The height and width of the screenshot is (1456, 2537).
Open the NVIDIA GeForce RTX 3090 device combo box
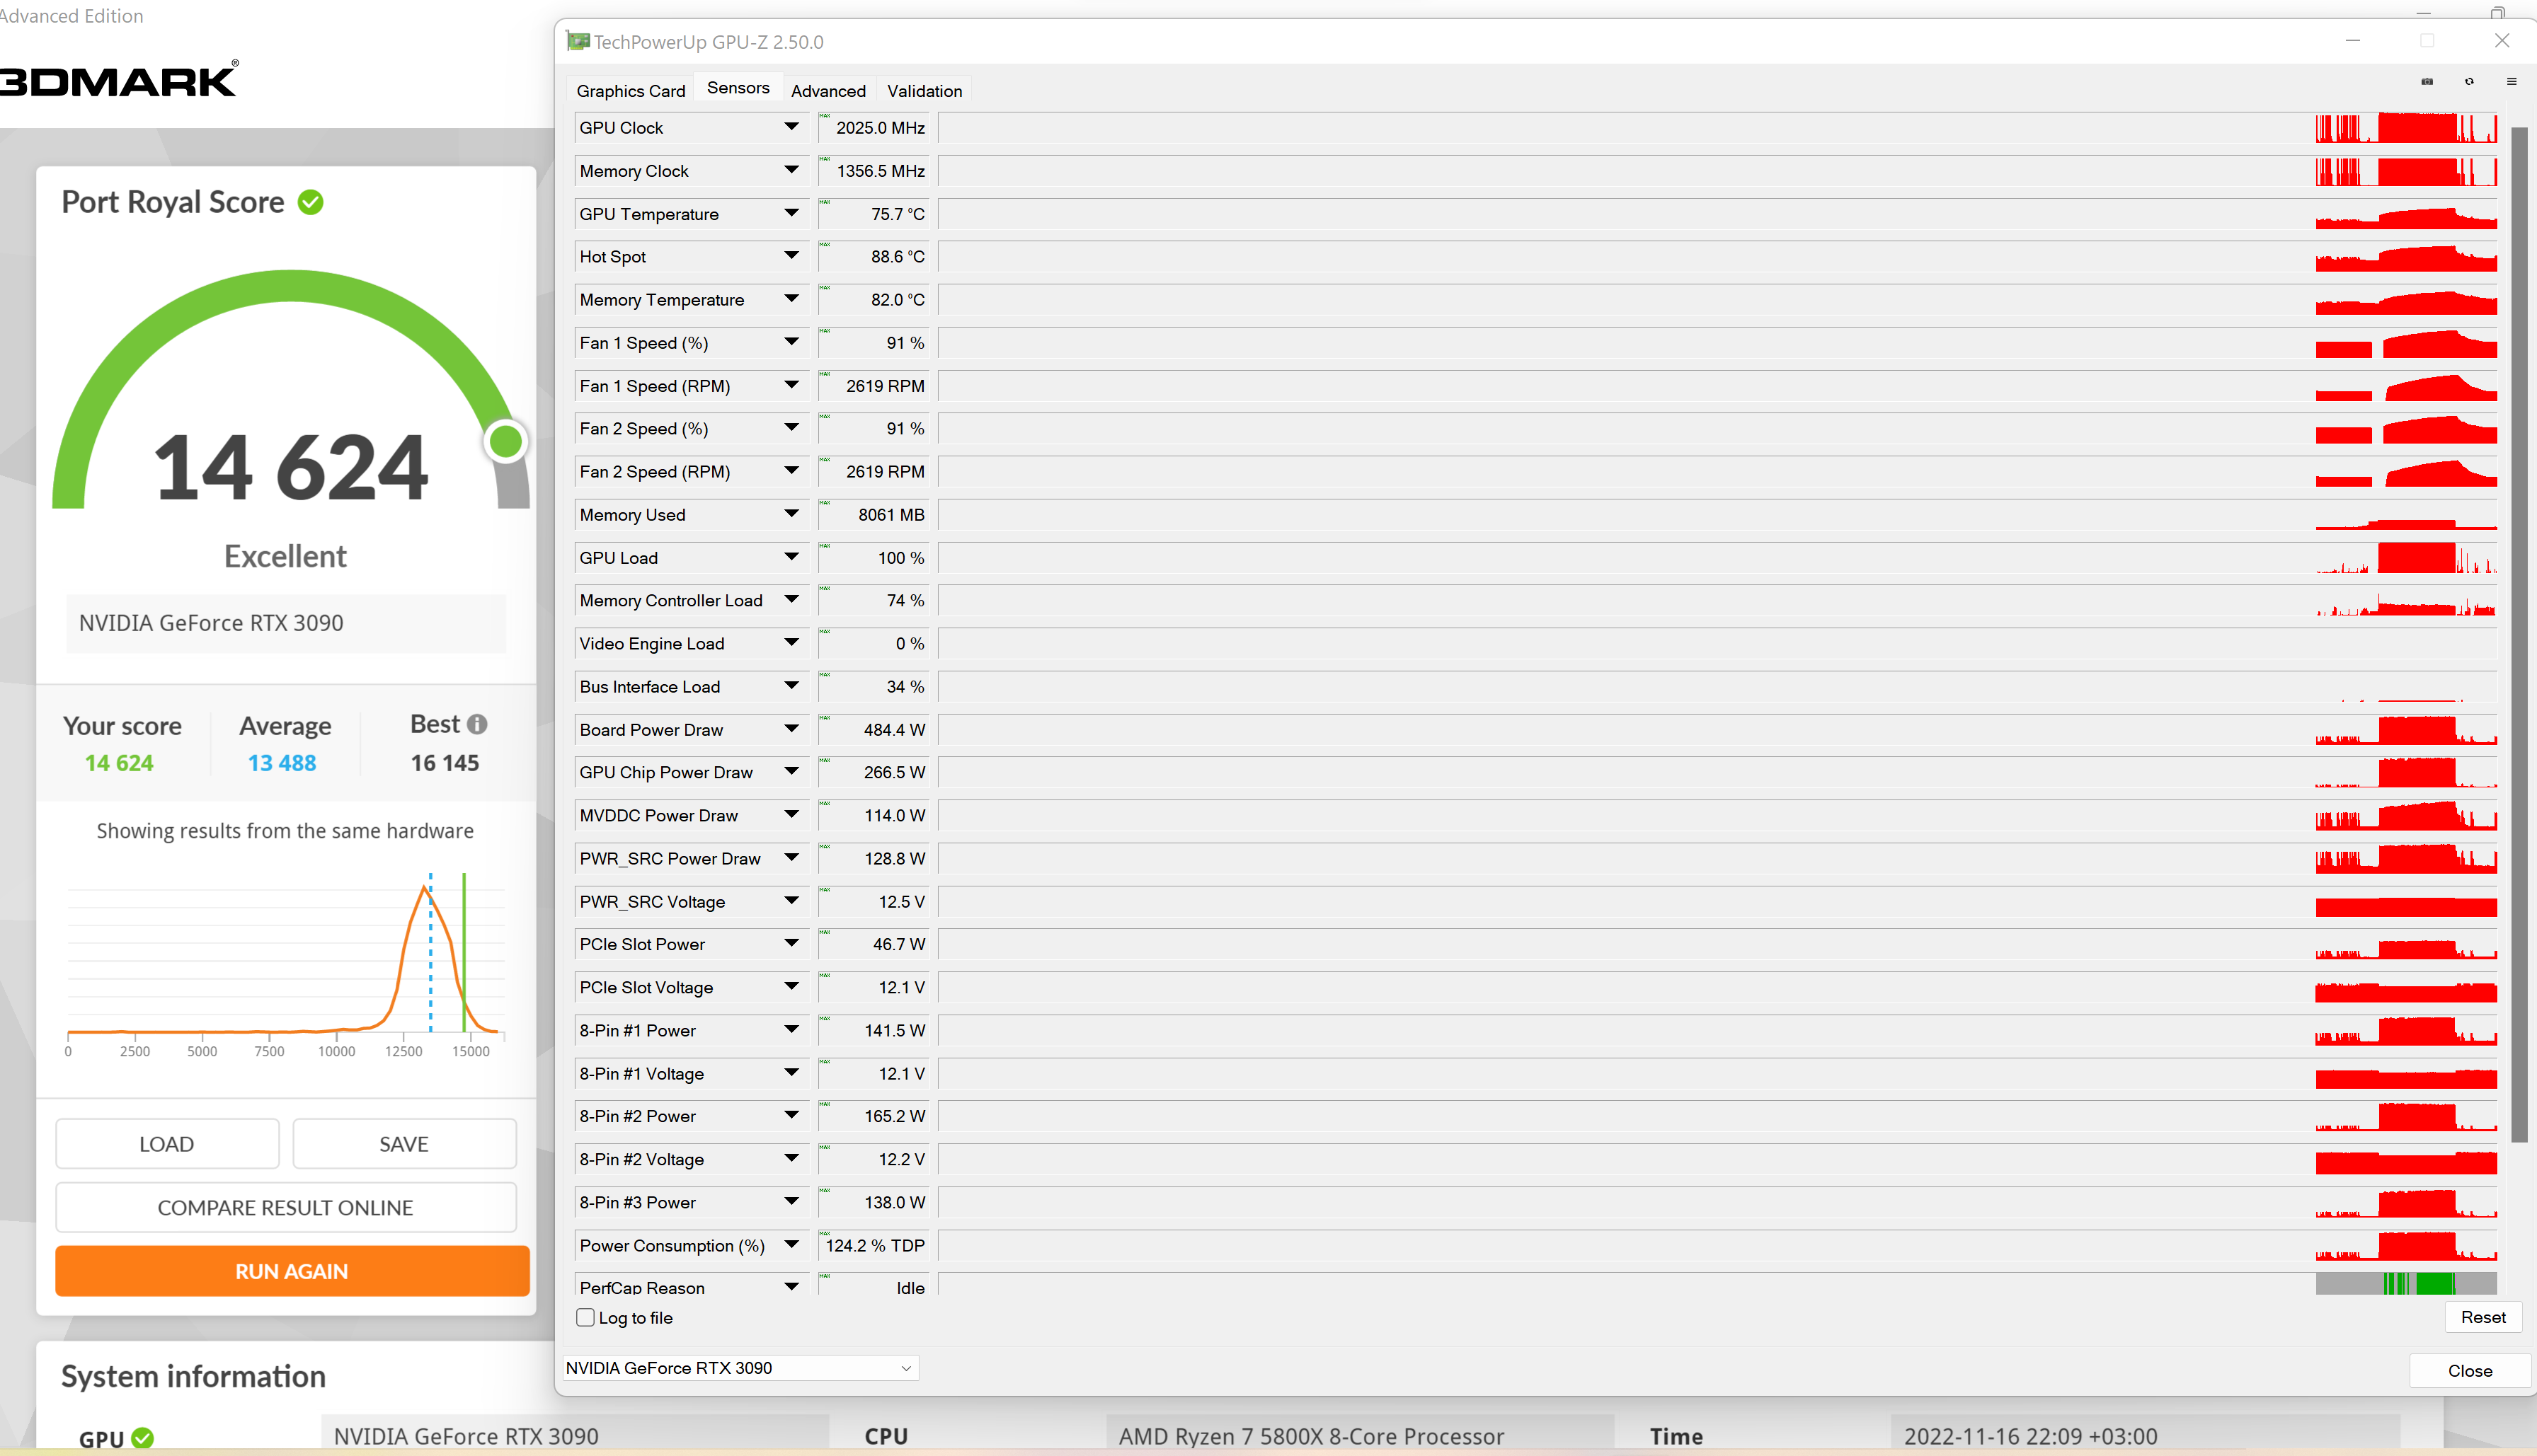point(740,1368)
